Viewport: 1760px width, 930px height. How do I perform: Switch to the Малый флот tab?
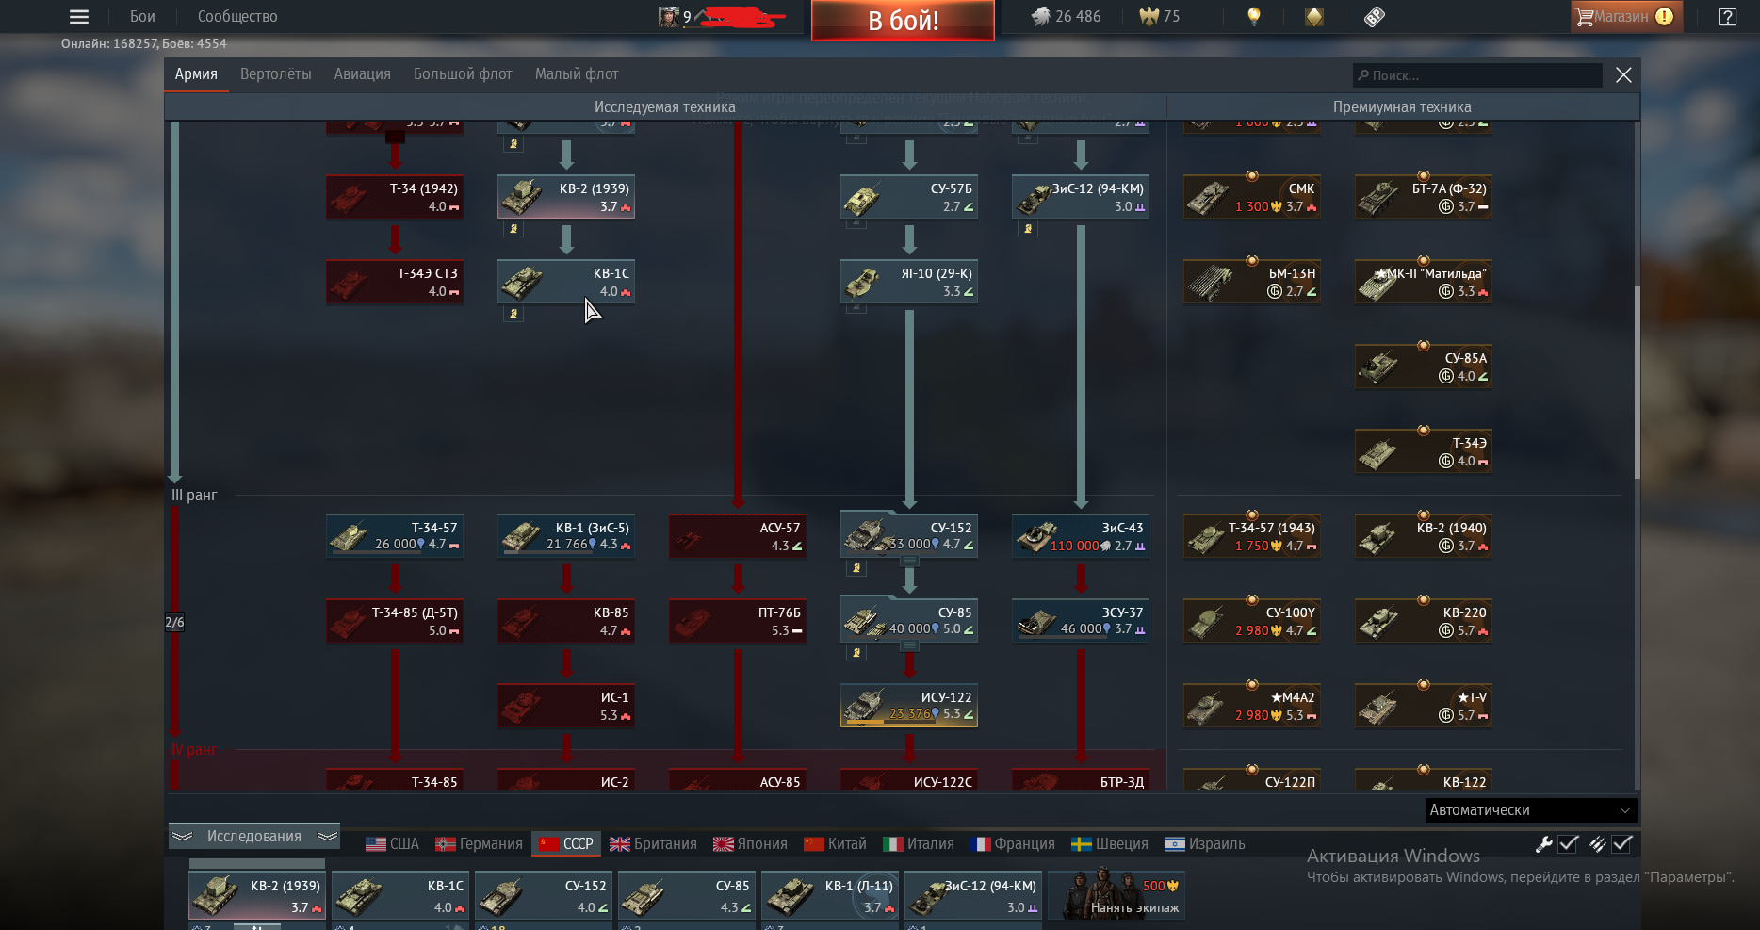pos(577,74)
